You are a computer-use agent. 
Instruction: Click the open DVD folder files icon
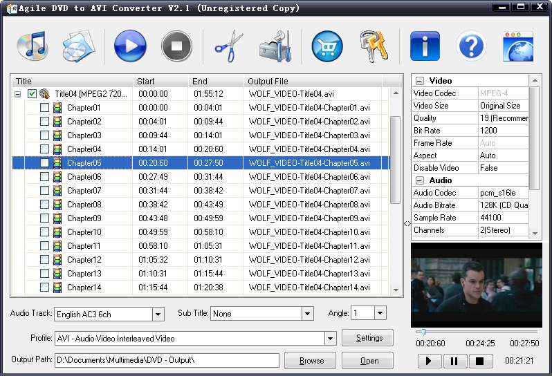click(x=79, y=46)
